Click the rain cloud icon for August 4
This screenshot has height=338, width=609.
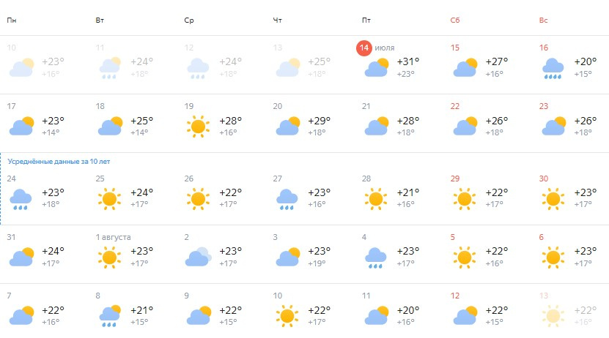coord(376,257)
